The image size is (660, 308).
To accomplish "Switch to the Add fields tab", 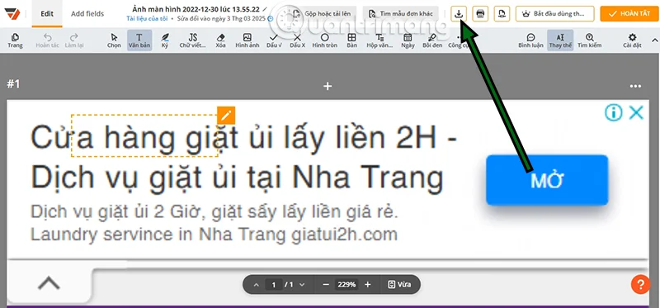I will pyautogui.click(x=87, y=13).
